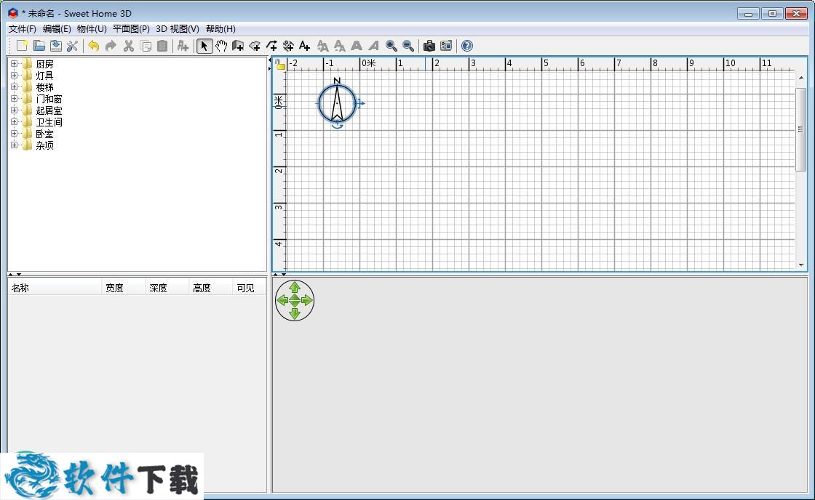Image resolution: width=815 pixels, height=500 pixels.
Task: Click the Add furniture to home icon
Action: pos(183,46)
